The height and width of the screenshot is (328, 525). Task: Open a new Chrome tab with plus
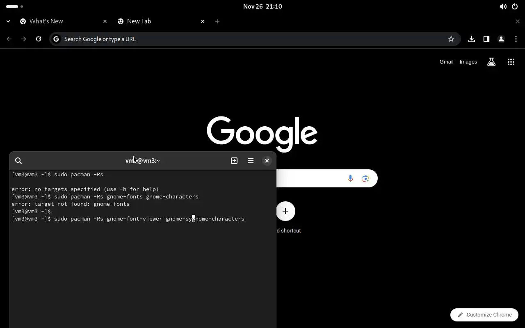[217, 21]
